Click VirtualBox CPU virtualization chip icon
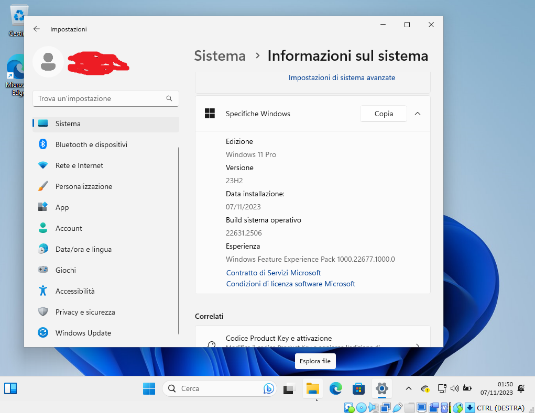Viewport: 535px width, 413px height. [x=444, y=408]
